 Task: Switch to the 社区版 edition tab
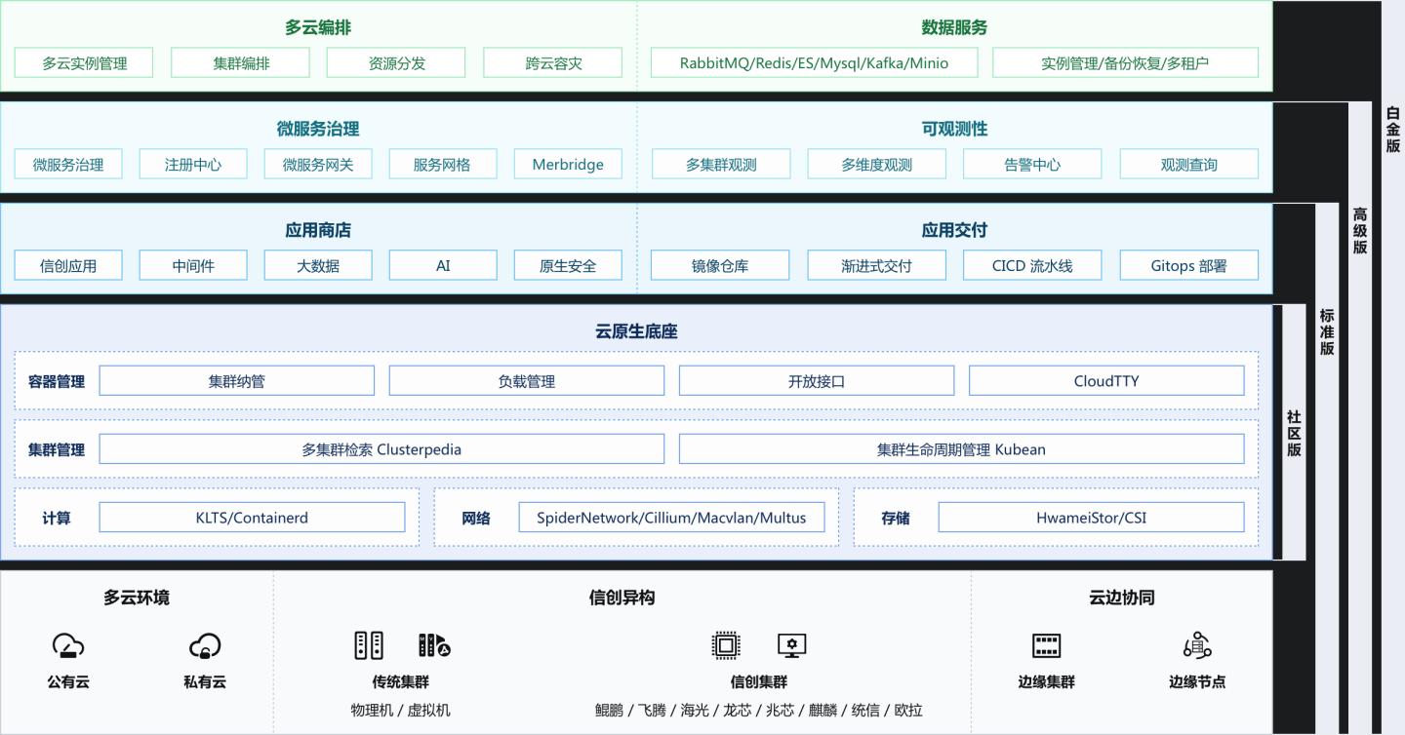(x=1294, y=434)
